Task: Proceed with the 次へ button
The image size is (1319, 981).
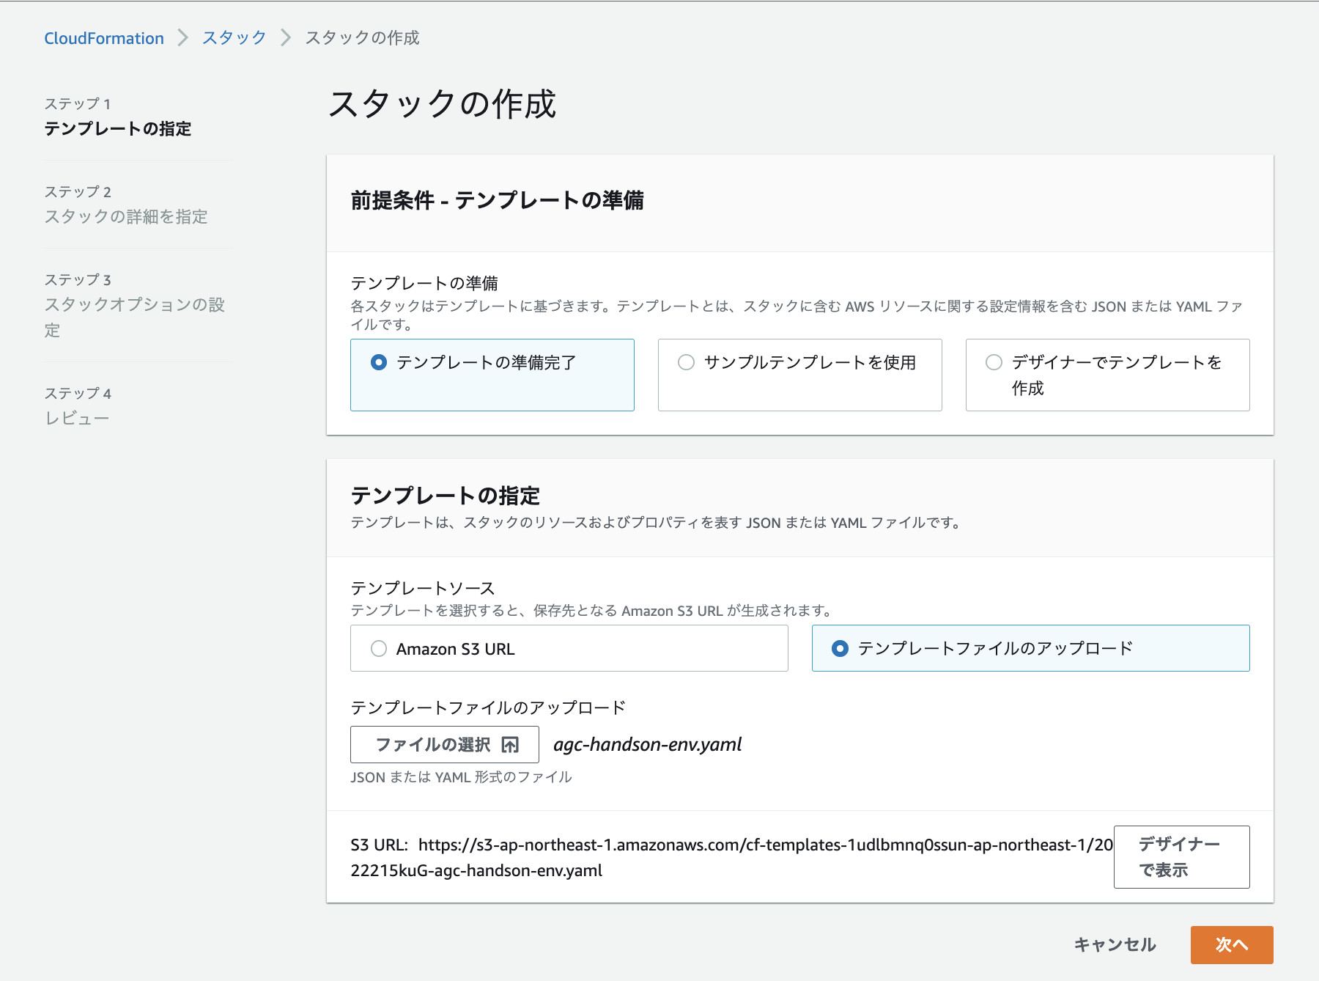Action: click(1232, 945)
